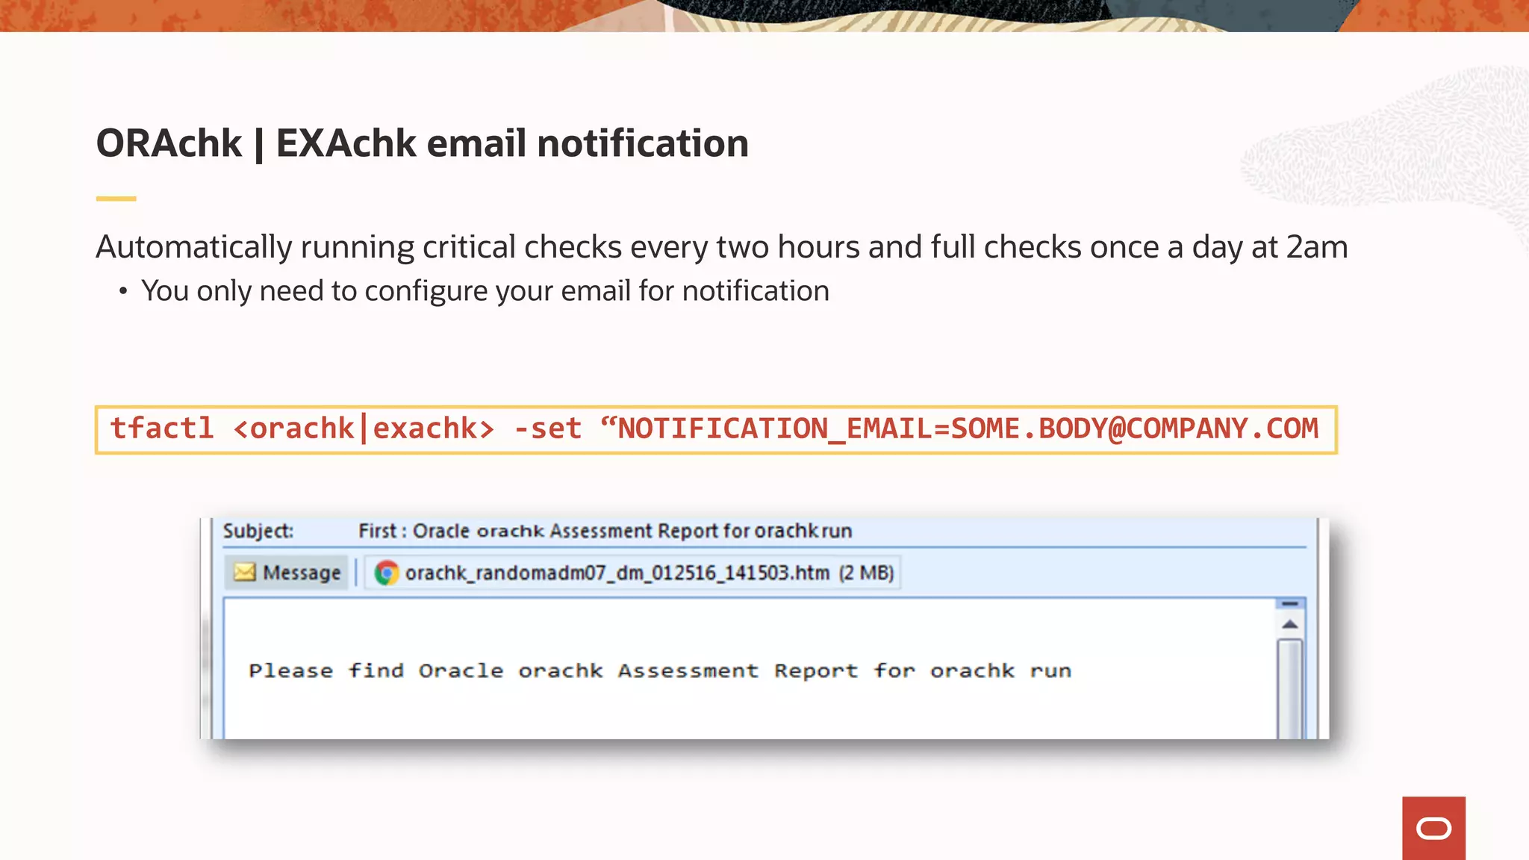Click the 'Subject:' label
Screen dimensions: 1529x860
coord(258,531)
